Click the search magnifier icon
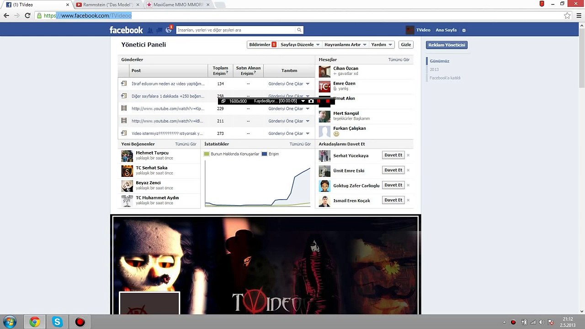The image size is (585, 329). 299,30
